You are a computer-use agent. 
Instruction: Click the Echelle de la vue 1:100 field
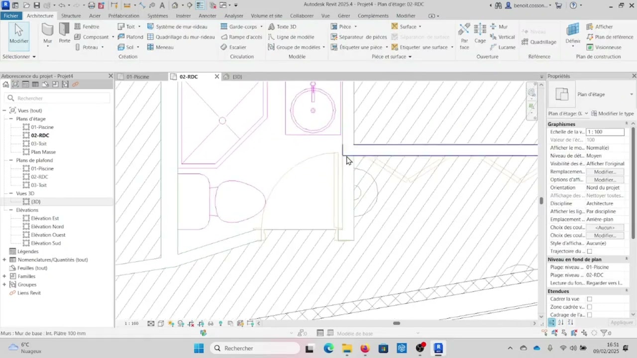[605, 132]
